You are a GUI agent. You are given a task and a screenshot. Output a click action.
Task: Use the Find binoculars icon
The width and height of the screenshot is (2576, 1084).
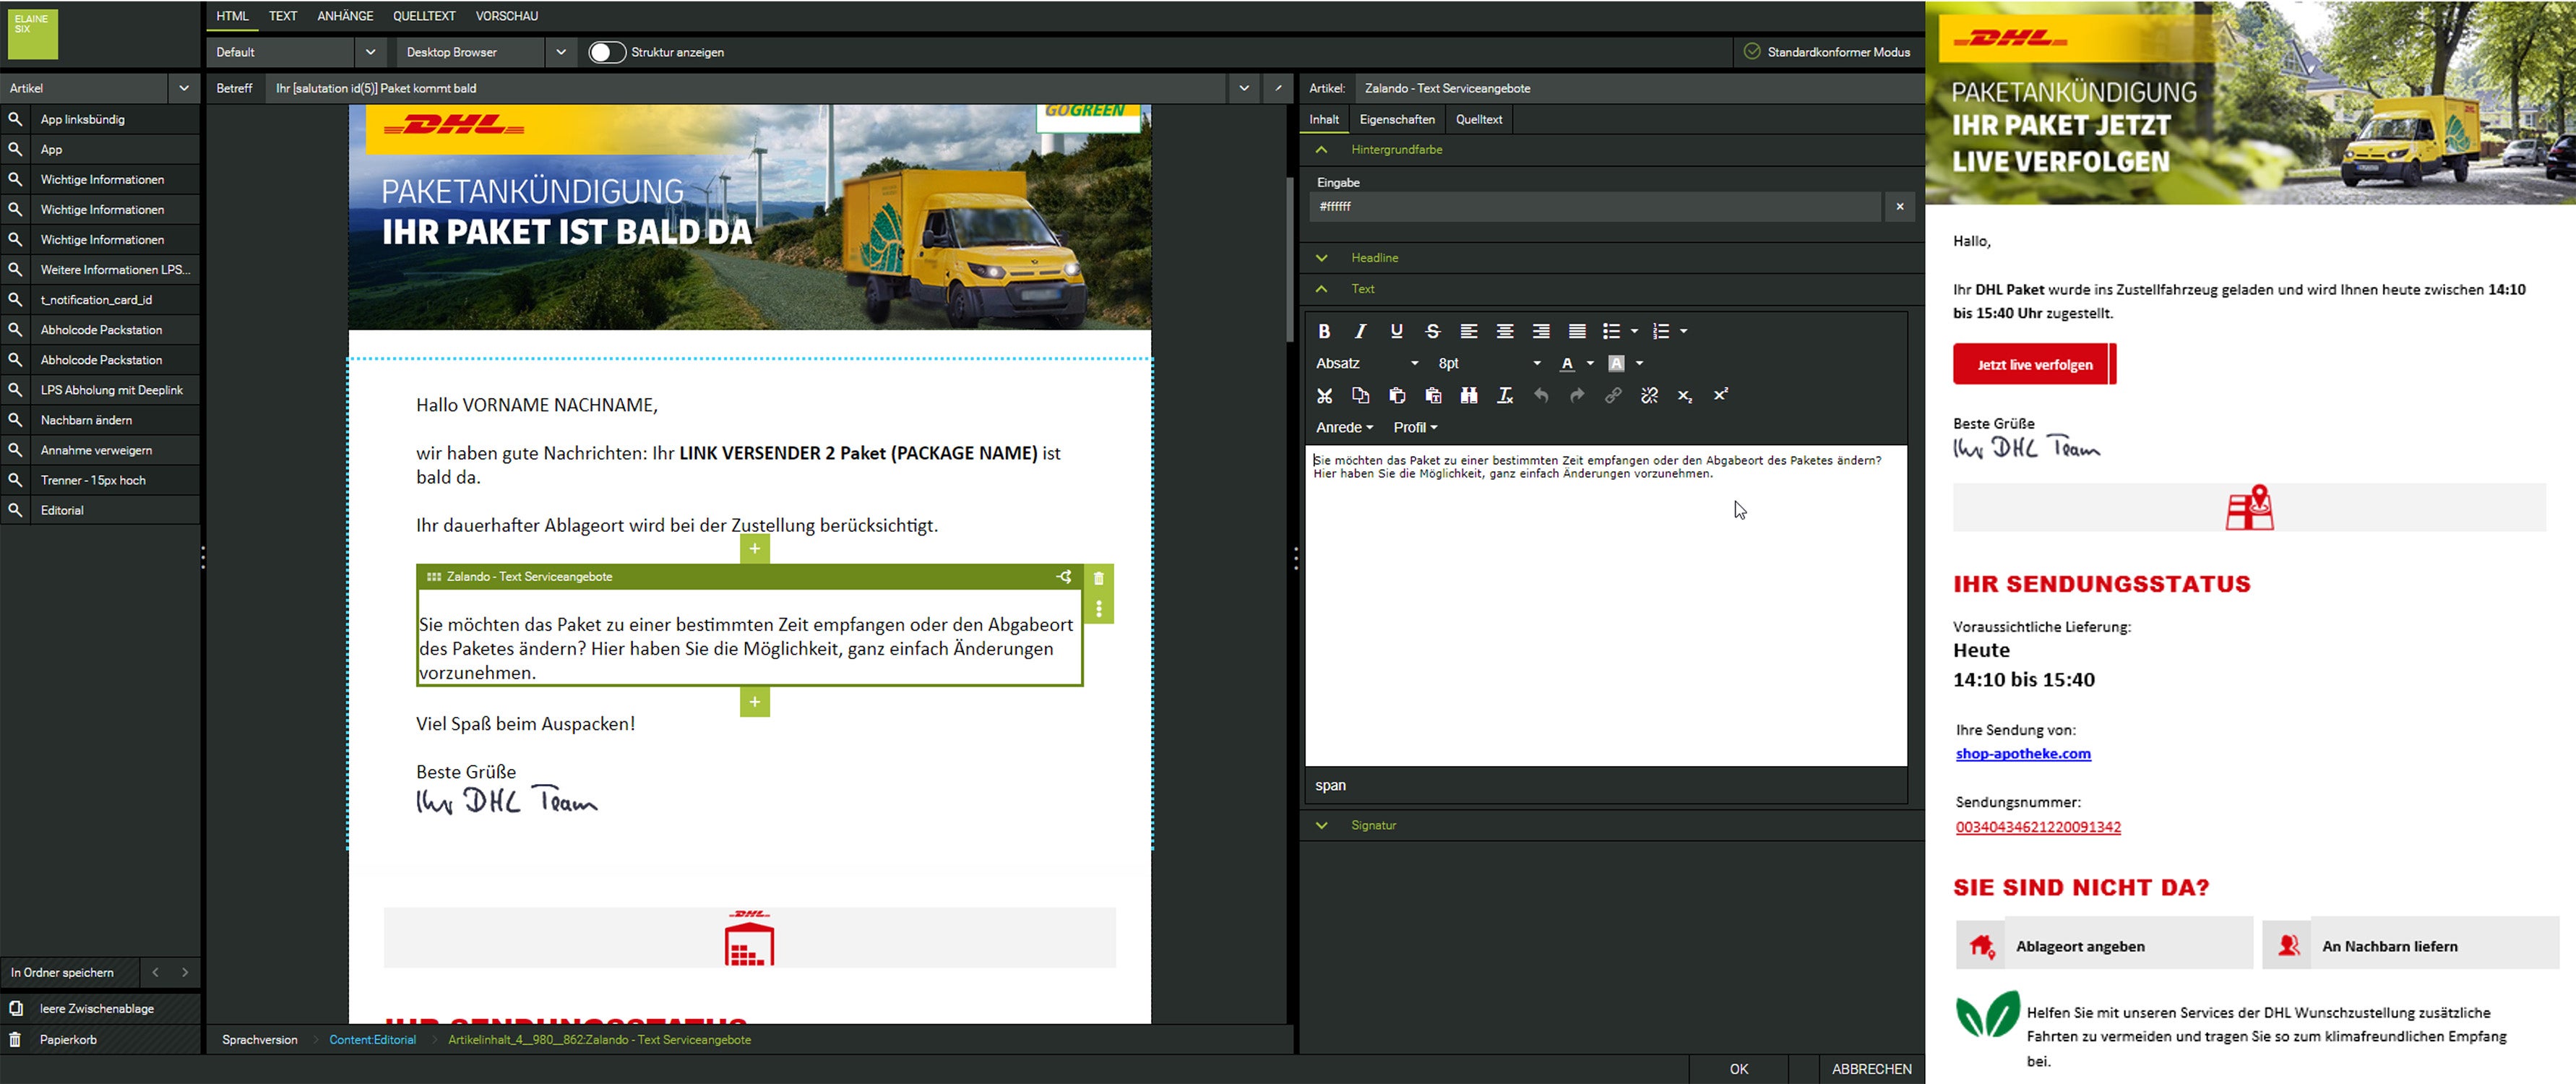1469,395
